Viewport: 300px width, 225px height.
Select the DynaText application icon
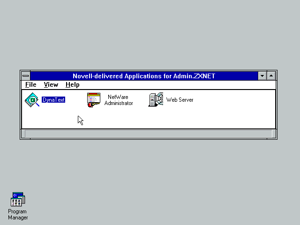32,100
